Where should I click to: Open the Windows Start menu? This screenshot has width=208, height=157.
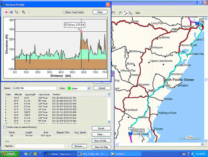click(x=9, y=154)
